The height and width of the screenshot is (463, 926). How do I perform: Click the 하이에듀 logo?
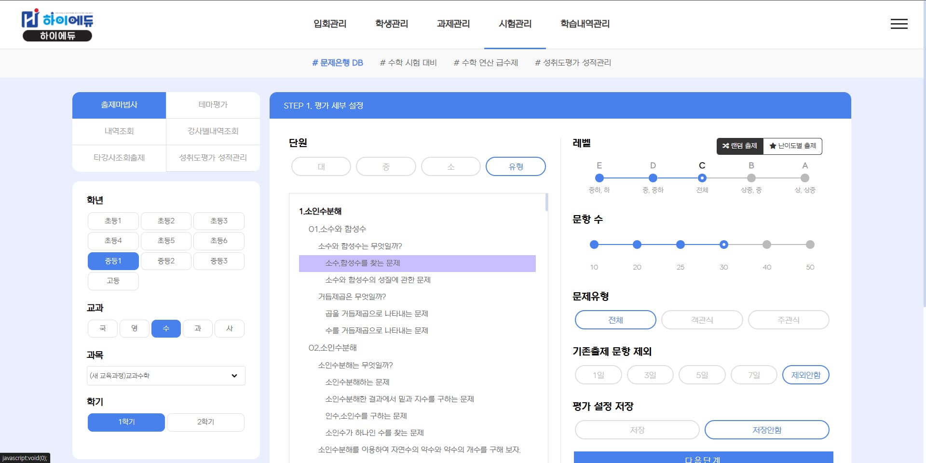tap(57, 25)
